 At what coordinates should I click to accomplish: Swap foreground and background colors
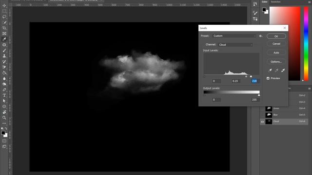[x=6, y=129]
